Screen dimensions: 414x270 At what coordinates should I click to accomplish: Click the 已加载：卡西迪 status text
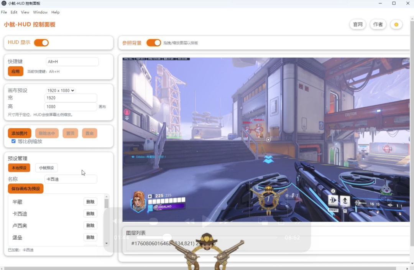coord(21,250)
